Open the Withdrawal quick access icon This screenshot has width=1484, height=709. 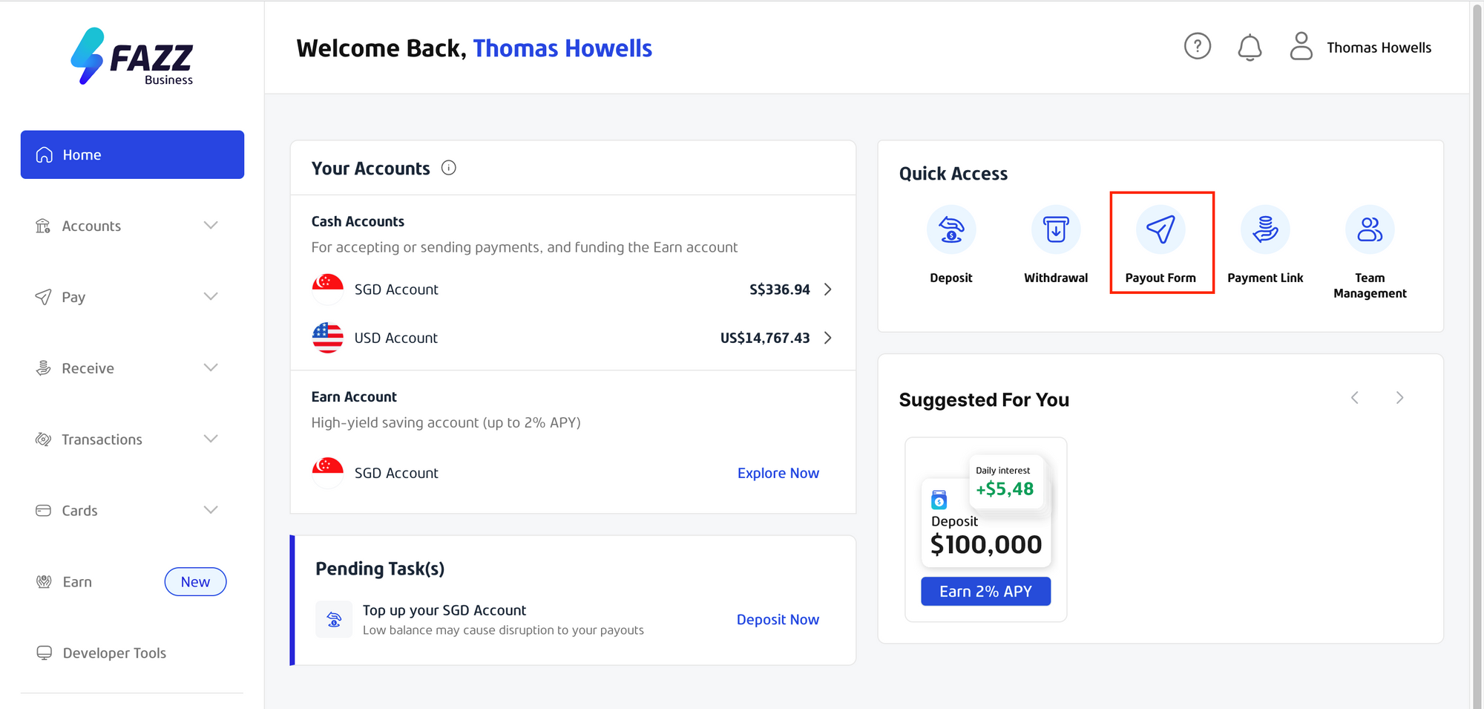click(x=1056, y=229)
